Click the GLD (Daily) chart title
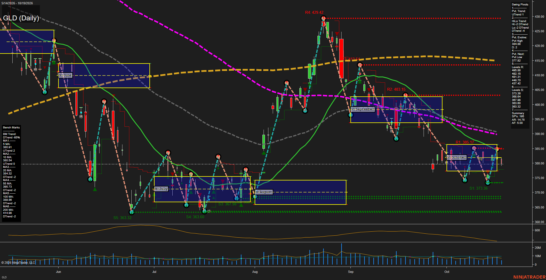This screenshot has width=546, height=280. (21, 18)
